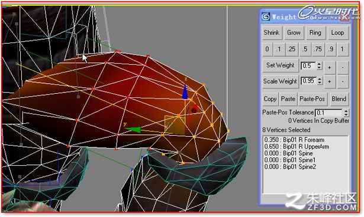Image resolution: width=364 pixels, height=217 pixels.
Task: Click the Paste-Pos button
Action: pos(313,99)
